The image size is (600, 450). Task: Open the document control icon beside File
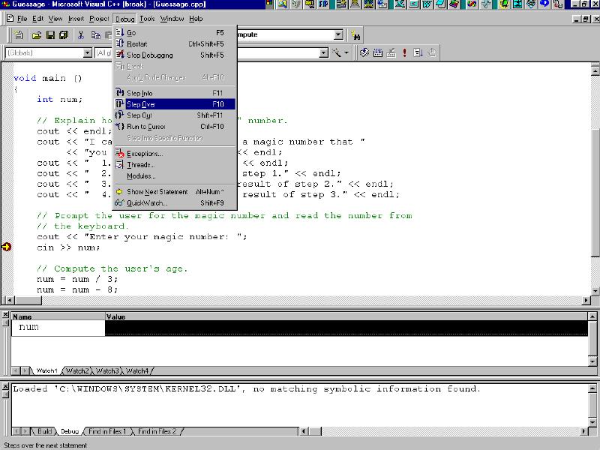[x=10, y=18]
